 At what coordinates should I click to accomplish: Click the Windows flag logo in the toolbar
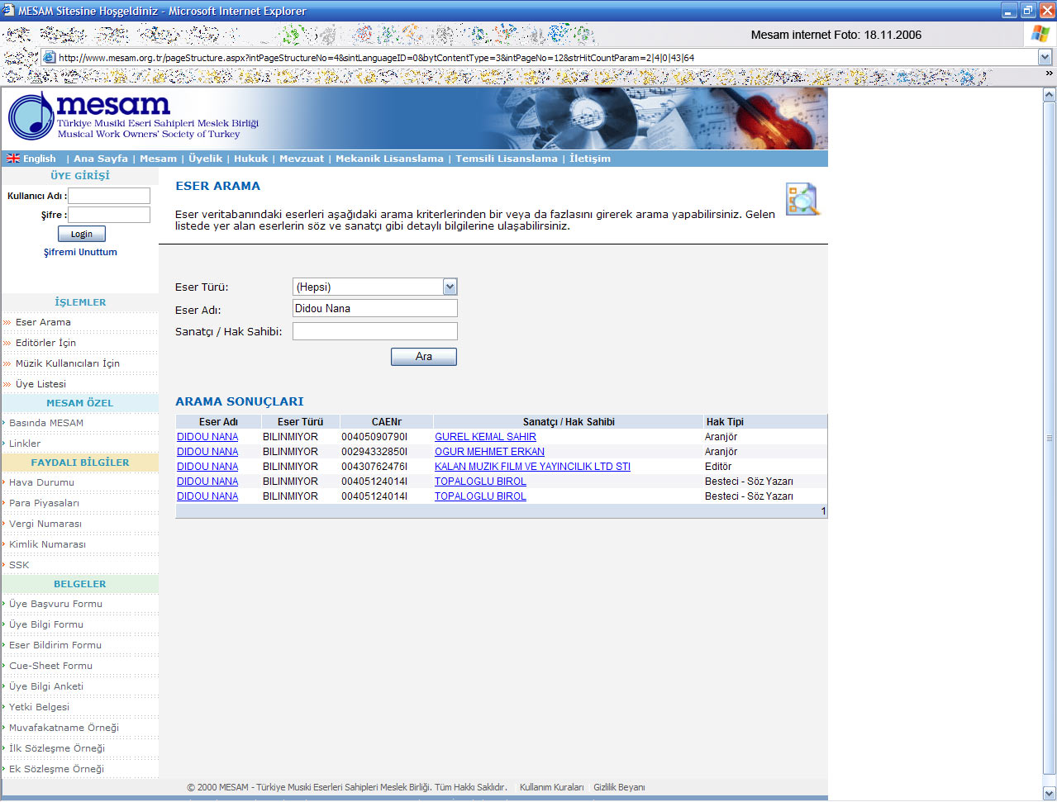(1039, 34)
